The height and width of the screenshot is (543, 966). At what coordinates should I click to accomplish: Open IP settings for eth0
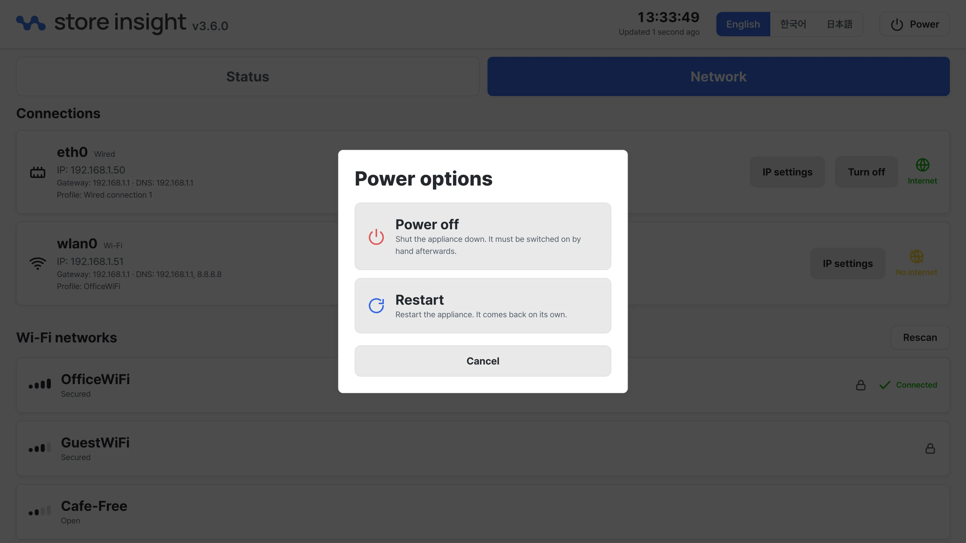tap(787, 172)
